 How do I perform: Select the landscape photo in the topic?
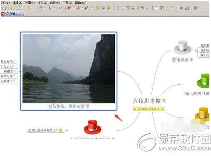(69, 68)
